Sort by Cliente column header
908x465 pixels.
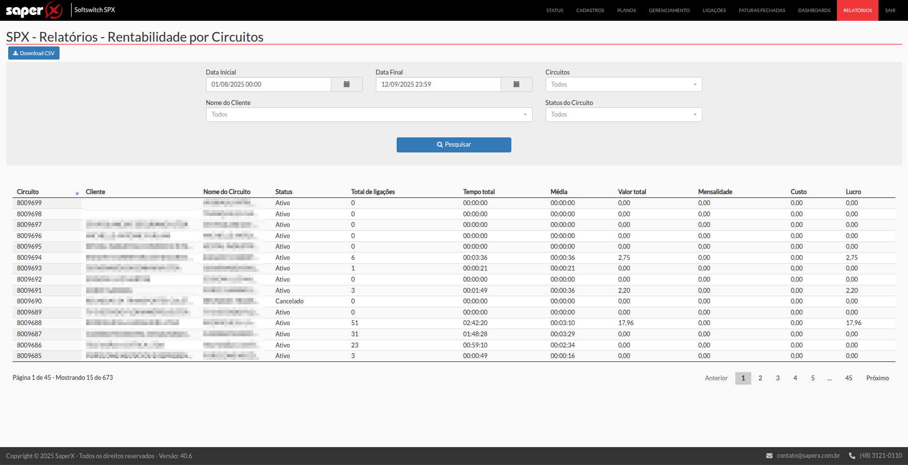pos(95,192)
